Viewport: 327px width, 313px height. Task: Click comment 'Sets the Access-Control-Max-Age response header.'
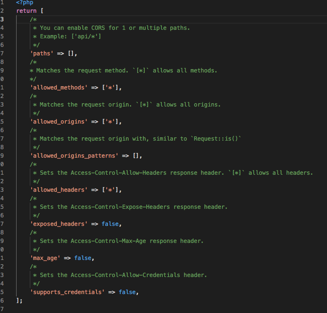122,241
